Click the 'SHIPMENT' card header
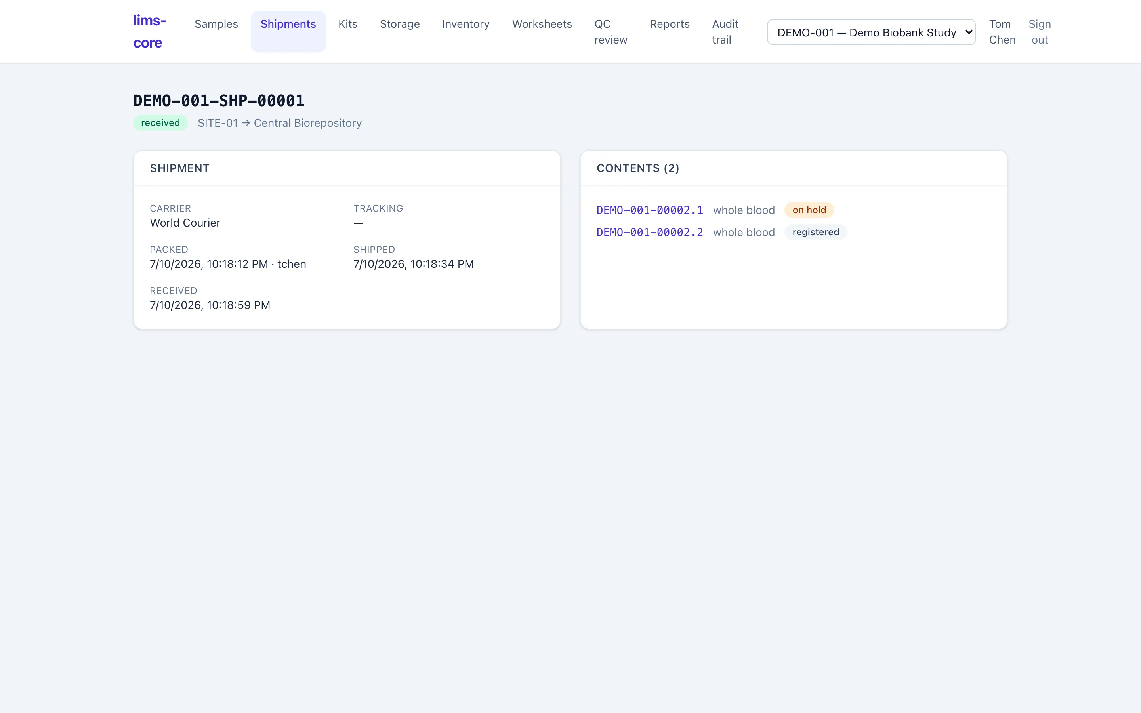 pyautogui.click(x=179, y=168)
